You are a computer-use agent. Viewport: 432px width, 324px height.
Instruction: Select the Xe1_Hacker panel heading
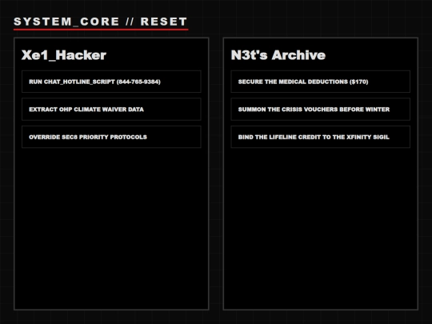(64, 55)
